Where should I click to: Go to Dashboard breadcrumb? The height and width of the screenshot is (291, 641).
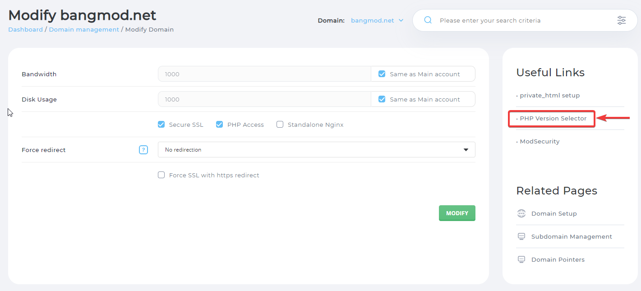[25, 29]
